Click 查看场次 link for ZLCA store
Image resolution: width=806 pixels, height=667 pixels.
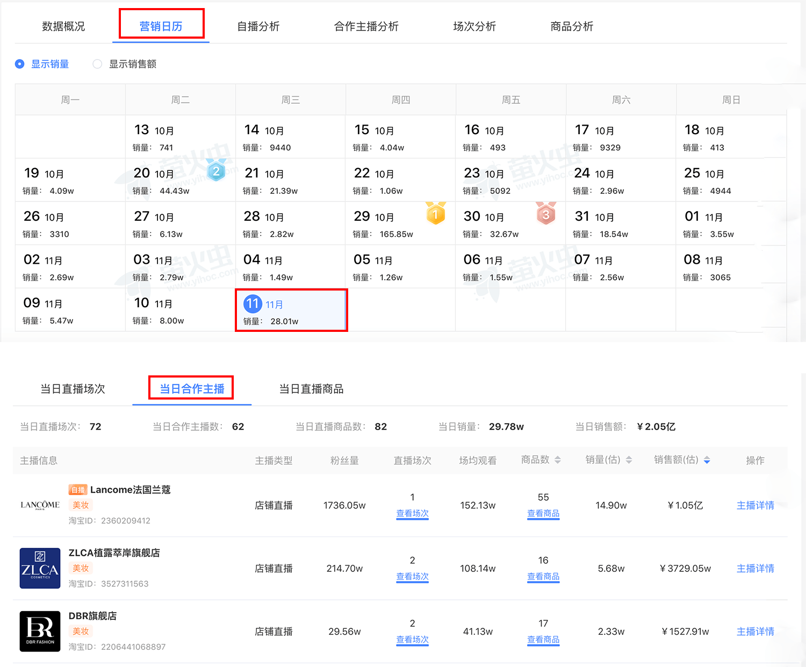coord(412,577)
